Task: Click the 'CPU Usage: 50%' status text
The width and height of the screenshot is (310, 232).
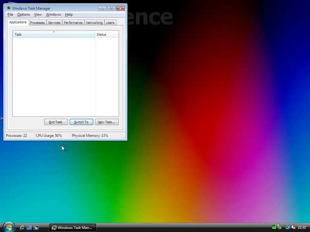Action: 49,136
